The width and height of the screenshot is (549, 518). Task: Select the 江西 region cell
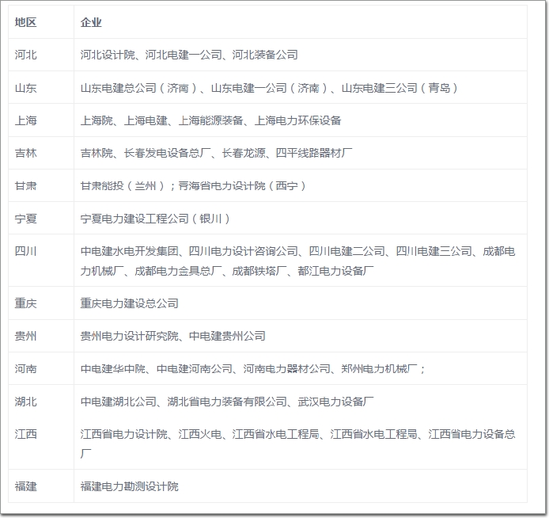pyautogui.click(x=41, y=444)
